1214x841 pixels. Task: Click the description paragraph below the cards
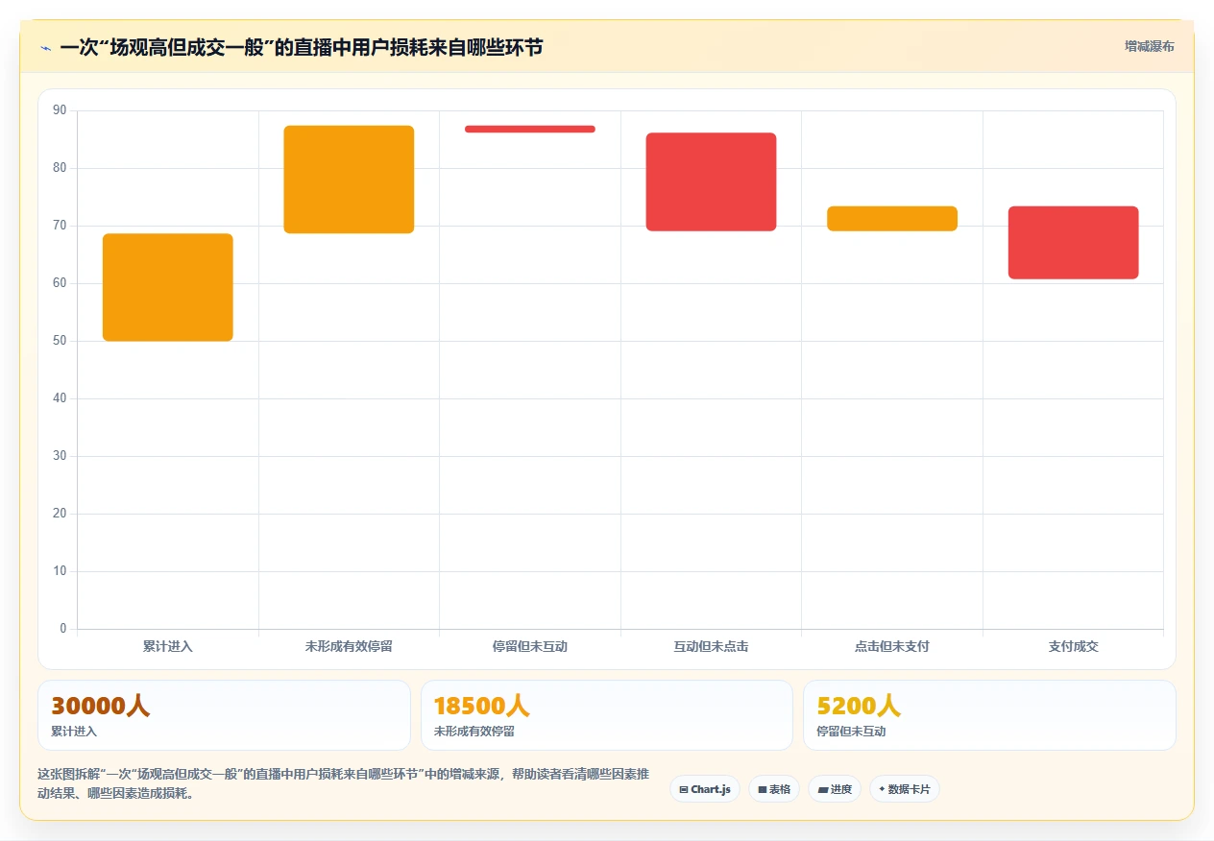(x=343, y=783)
